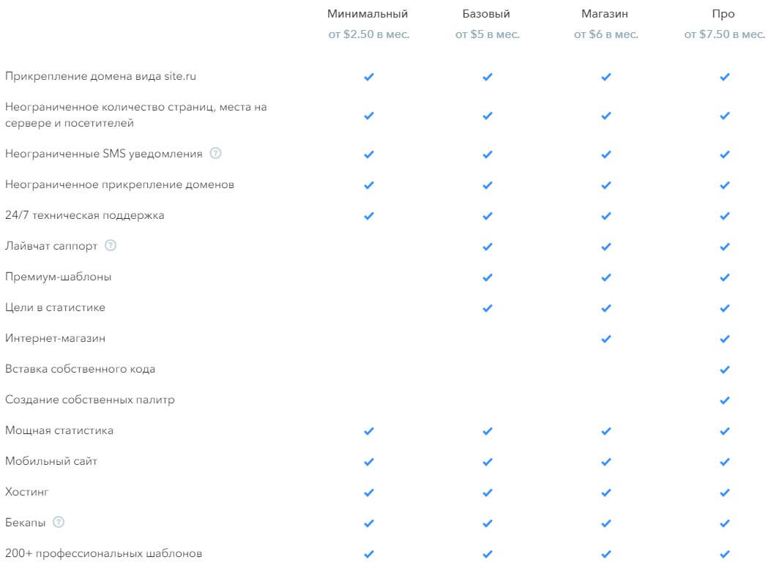Click help icon beside Лайвчат саппорт
782x579 pixels.
click(111, 245)
